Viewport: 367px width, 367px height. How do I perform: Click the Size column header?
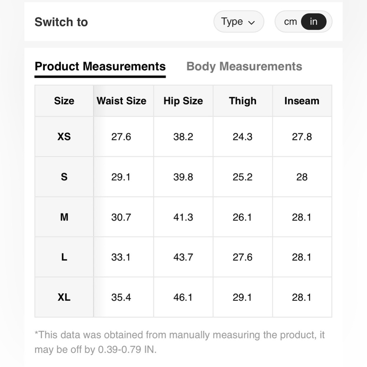coord(64,101)
